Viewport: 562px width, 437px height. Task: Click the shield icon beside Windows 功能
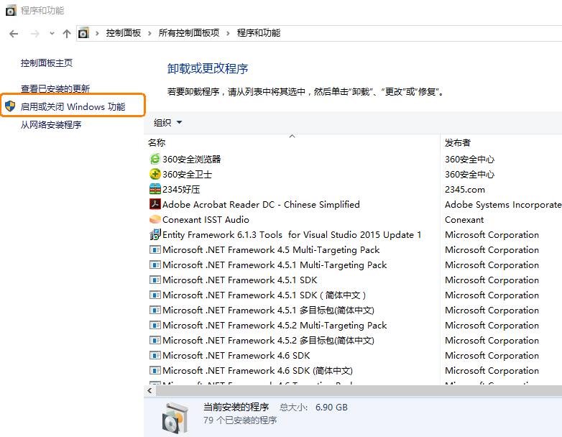(x=10, y=106)
